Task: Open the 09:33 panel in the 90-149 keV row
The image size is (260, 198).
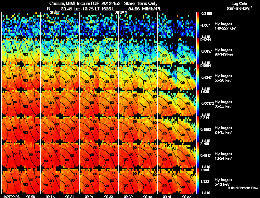Action: tap(109, 51)
